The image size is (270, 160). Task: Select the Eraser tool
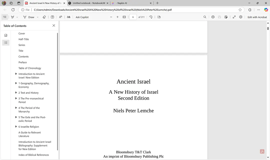(44, 17)
